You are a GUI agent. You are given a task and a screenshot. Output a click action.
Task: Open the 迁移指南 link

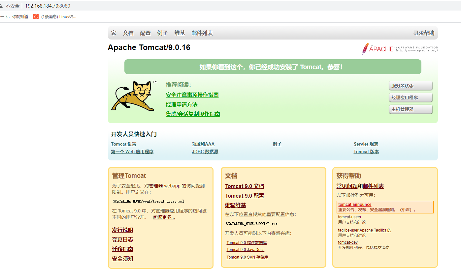[122, 249]
